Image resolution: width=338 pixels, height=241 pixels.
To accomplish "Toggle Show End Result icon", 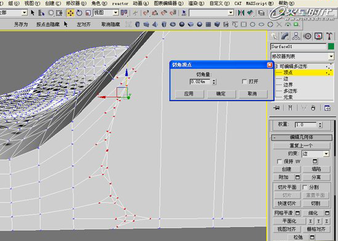I will (290, 108).
